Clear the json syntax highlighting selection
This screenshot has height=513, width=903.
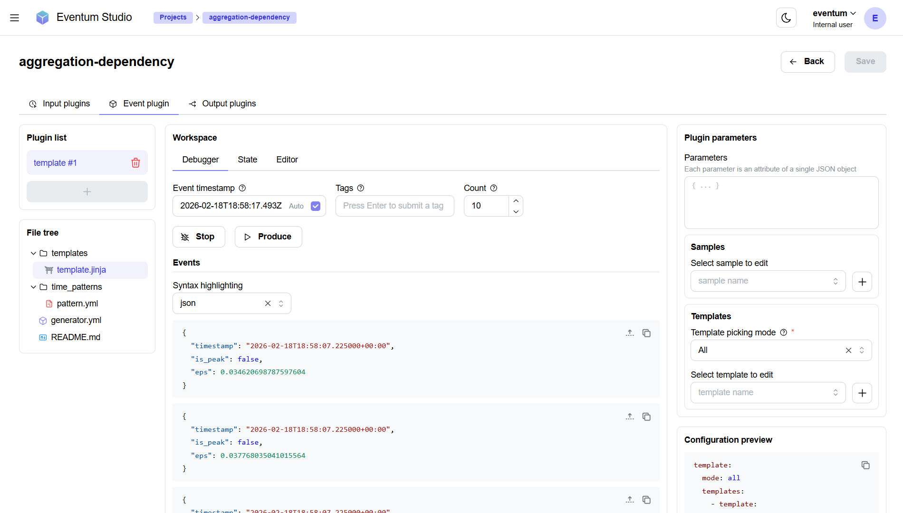coord(268,303)
